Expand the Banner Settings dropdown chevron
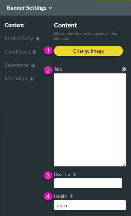The image size is (131, 216). pos(51,8)
